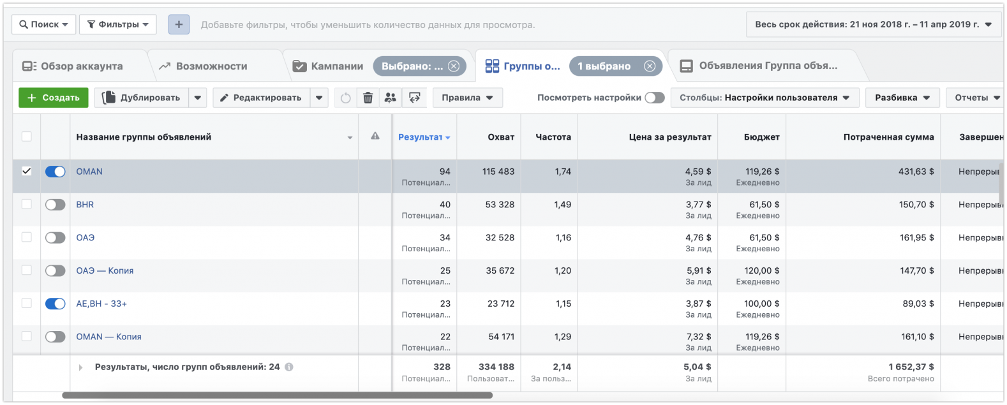The width and height of the screenshot is (1007, 405).
Task: Click the refresh/undo circular arrow icon
Action: pos(345,98)
